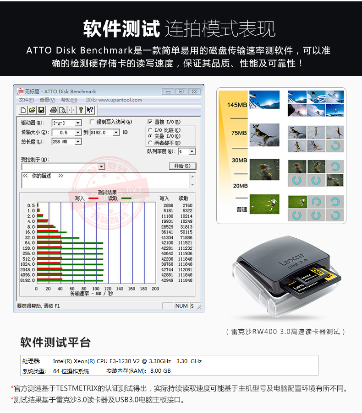Click read value 50115
362x413 pixels.
coord(186,232)
